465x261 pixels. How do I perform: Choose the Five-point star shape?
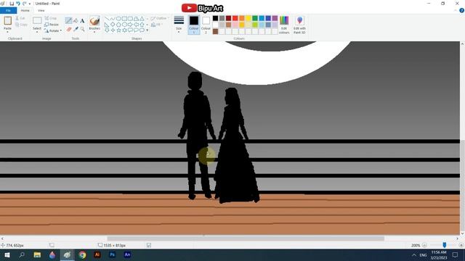click(118, 30)
